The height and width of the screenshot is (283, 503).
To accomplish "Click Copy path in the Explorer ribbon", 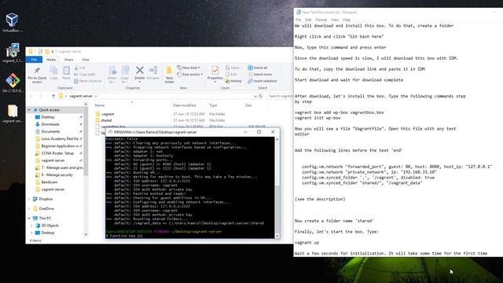I will 85,75.
